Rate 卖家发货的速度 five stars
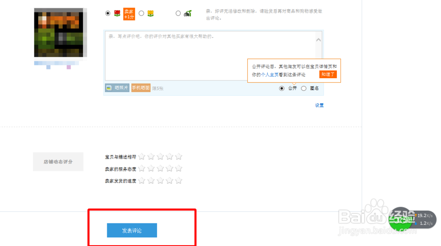Image resolution: width=441 pixels, height=246 pixels. 179,181
